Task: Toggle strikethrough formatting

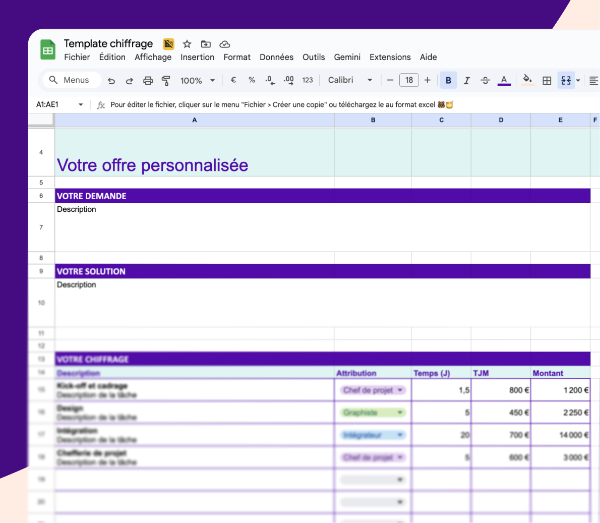Action: coord(485,80)
